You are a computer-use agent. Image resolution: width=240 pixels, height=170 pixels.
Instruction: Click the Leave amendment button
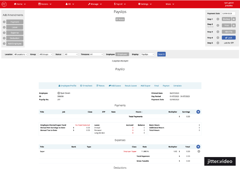(15, 27)
